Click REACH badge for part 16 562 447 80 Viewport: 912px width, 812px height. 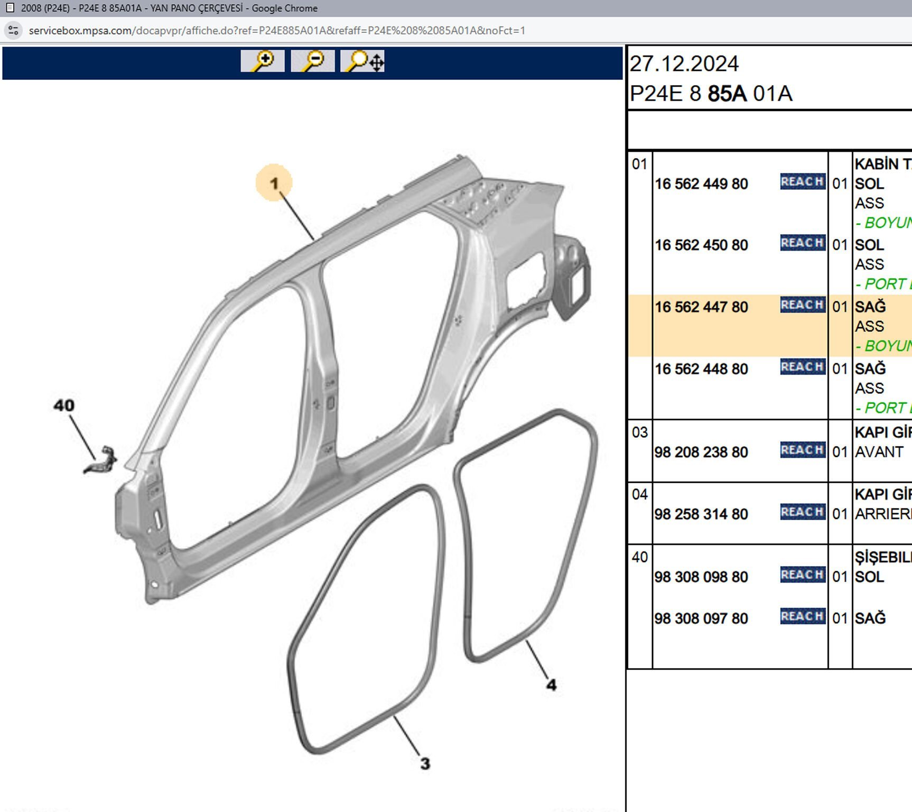[x=802, y=305]
